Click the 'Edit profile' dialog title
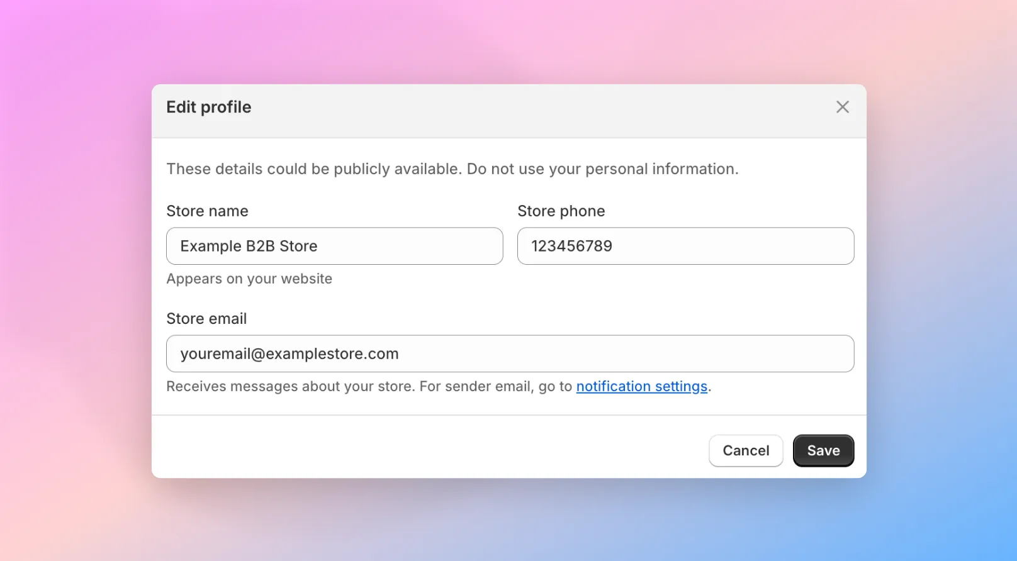The height and width of the screenshot is (561, 1017). pyautogui.click(x=209, y=107)
